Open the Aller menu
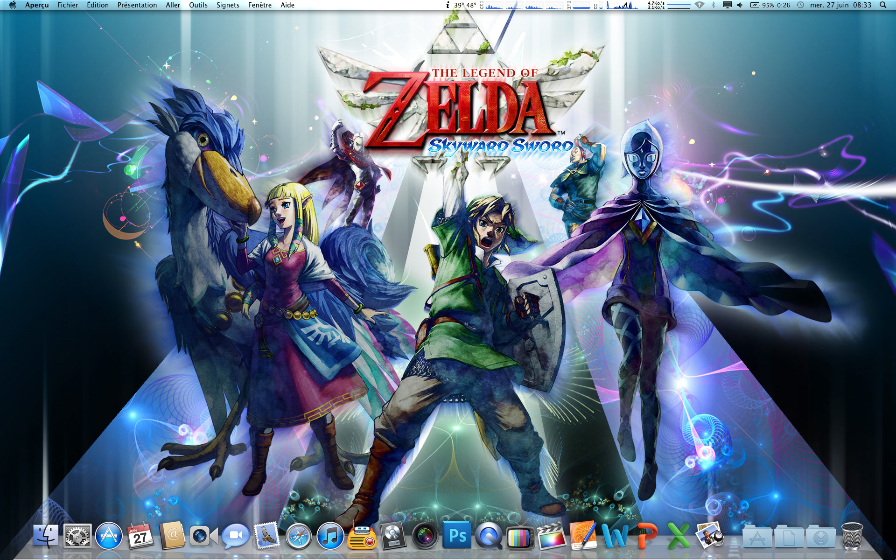896x560 pixels. tap(173, 5)
